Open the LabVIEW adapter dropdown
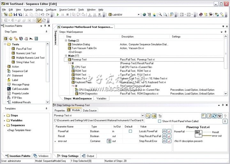Viewport: 230px width, 164px height. click(x=138, y=15)
